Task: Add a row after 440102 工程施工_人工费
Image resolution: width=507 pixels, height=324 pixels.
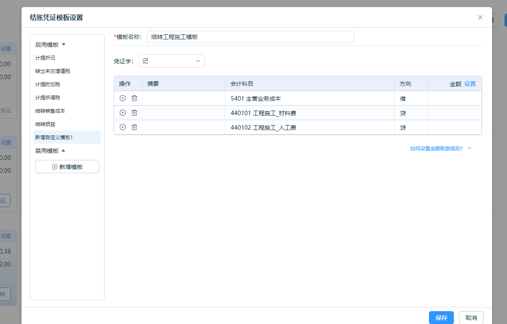Action: coord(122,127)
